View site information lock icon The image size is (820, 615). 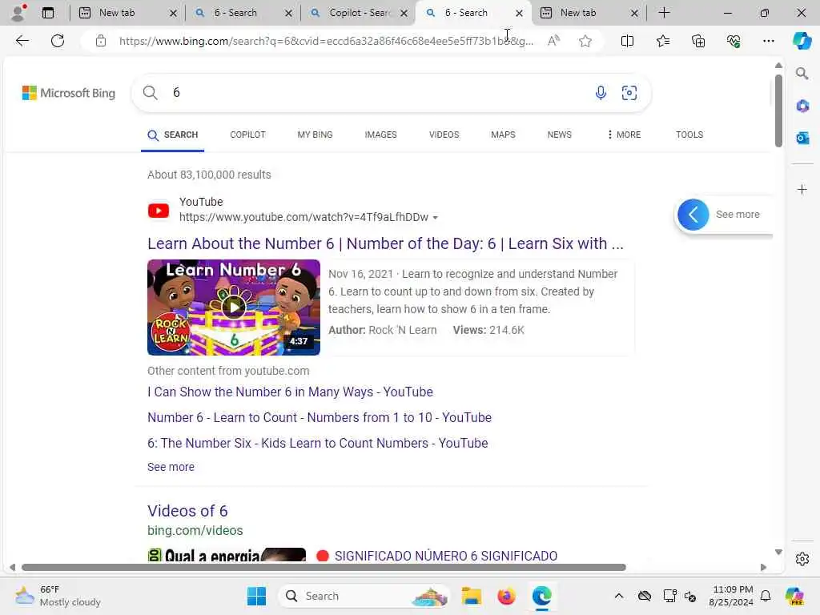101,41
